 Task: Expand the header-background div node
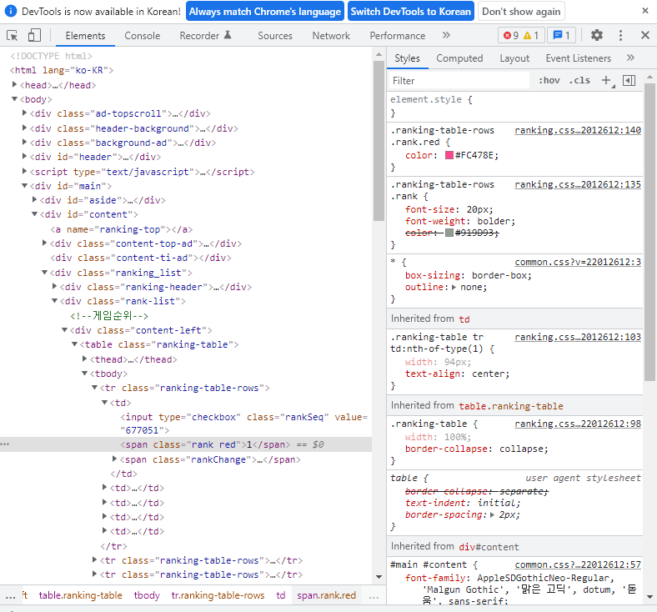tap(25, 128)
